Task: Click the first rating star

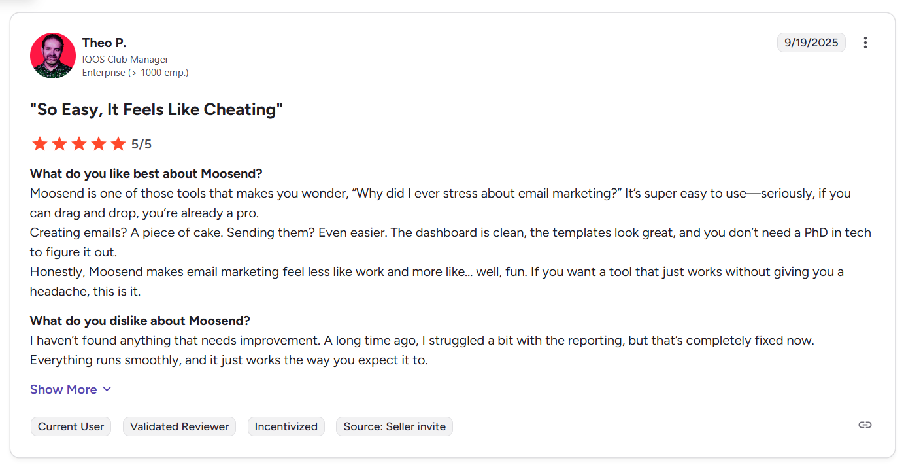Action: 40,144
